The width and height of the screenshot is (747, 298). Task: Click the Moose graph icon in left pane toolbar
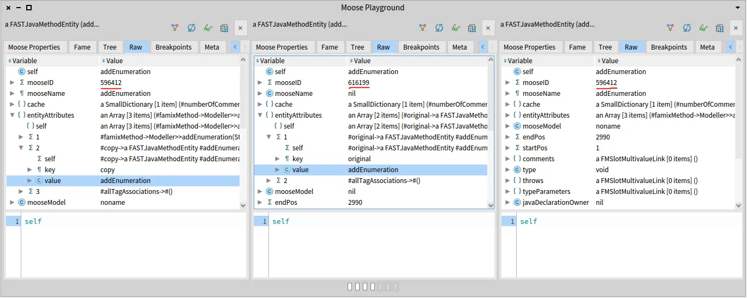(x=175, y=28)
